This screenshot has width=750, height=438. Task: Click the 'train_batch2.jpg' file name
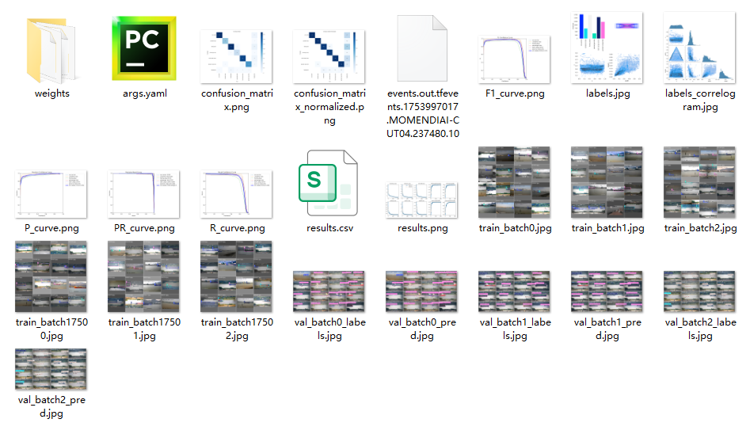click(700, 229)
